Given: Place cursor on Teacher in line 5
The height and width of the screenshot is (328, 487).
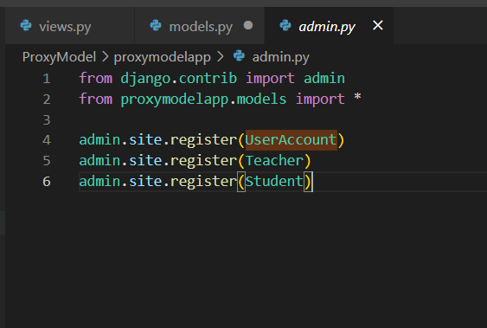Looking at the screenshot, I should click(x=274, y=161).
